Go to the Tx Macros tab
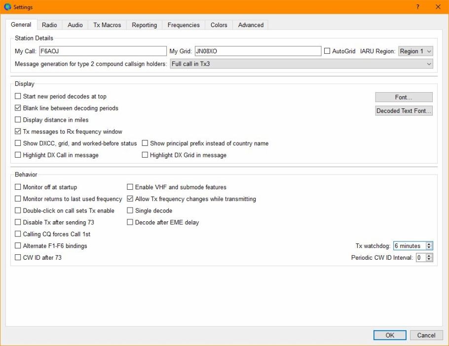Screen dimensions: 449x346 pyautogui.click(x=107, y=25)
